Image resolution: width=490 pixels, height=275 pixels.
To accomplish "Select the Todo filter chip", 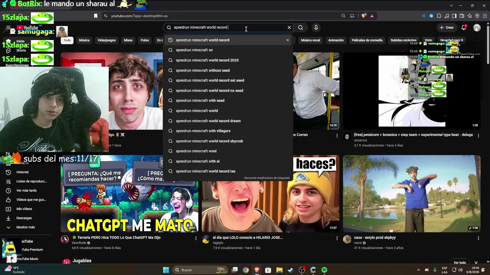I will pyautogui.click(x=67, y=40).
